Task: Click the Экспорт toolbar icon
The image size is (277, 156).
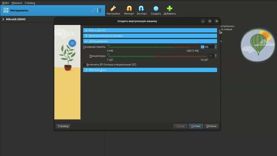Action: click(x=142, y=9)
